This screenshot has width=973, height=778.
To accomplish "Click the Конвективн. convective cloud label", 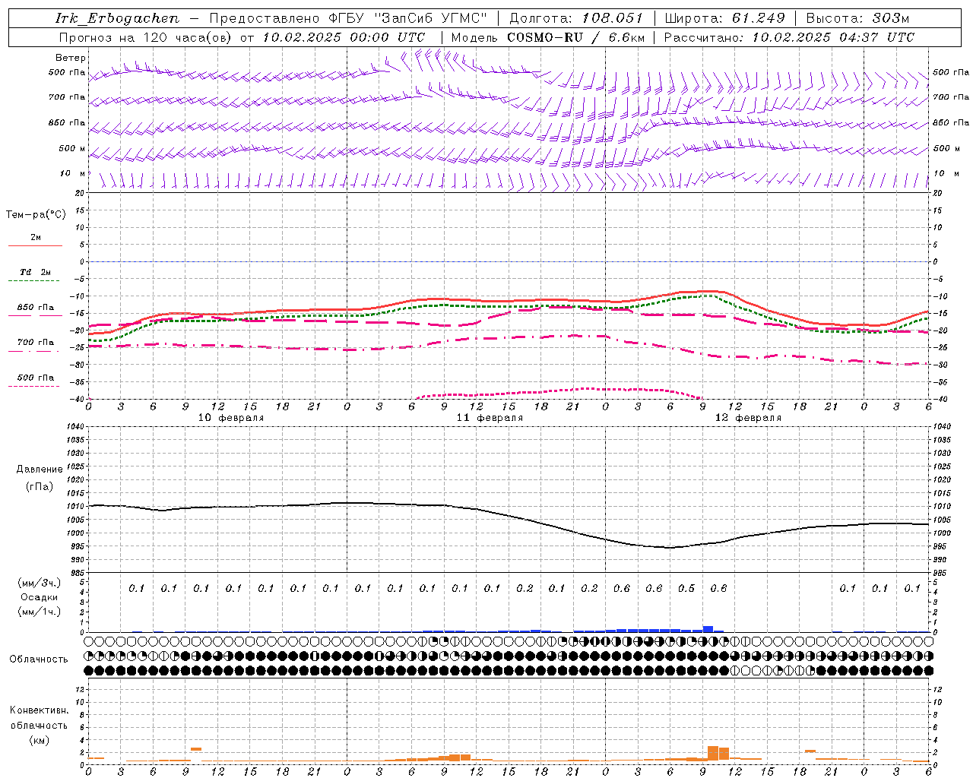I will click(x=39, y=710).
